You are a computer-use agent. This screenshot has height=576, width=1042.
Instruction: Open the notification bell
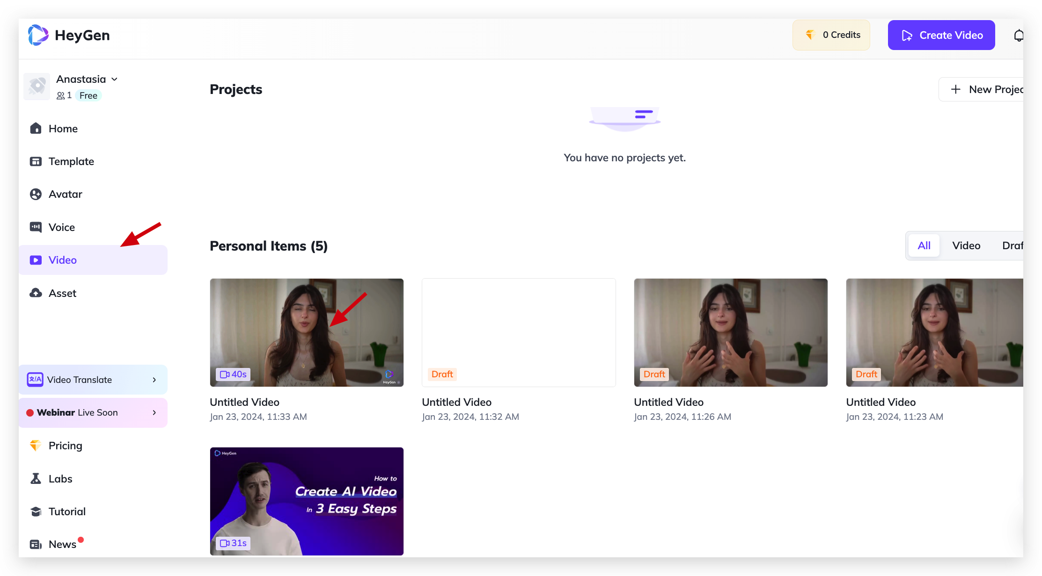[1018, 36]
